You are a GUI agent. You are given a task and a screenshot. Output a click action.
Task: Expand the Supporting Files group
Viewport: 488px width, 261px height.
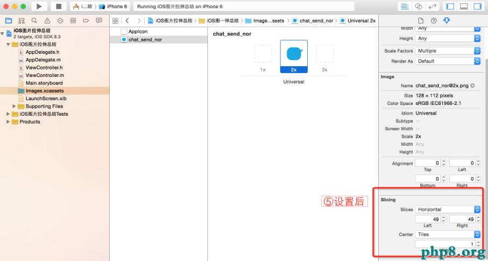click(14, 106)
